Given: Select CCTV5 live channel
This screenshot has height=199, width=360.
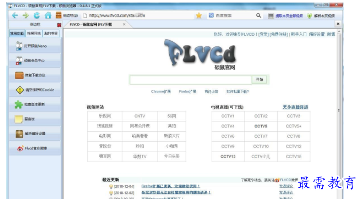Looking at the screenshot, I should coord(261,126).
